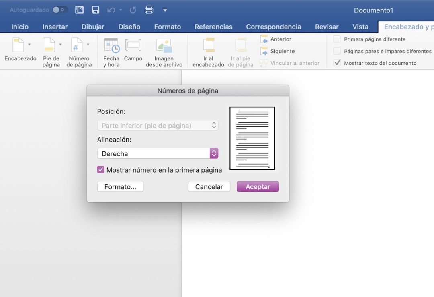Click the Números de página dialog title

click(x=188, y=91)
